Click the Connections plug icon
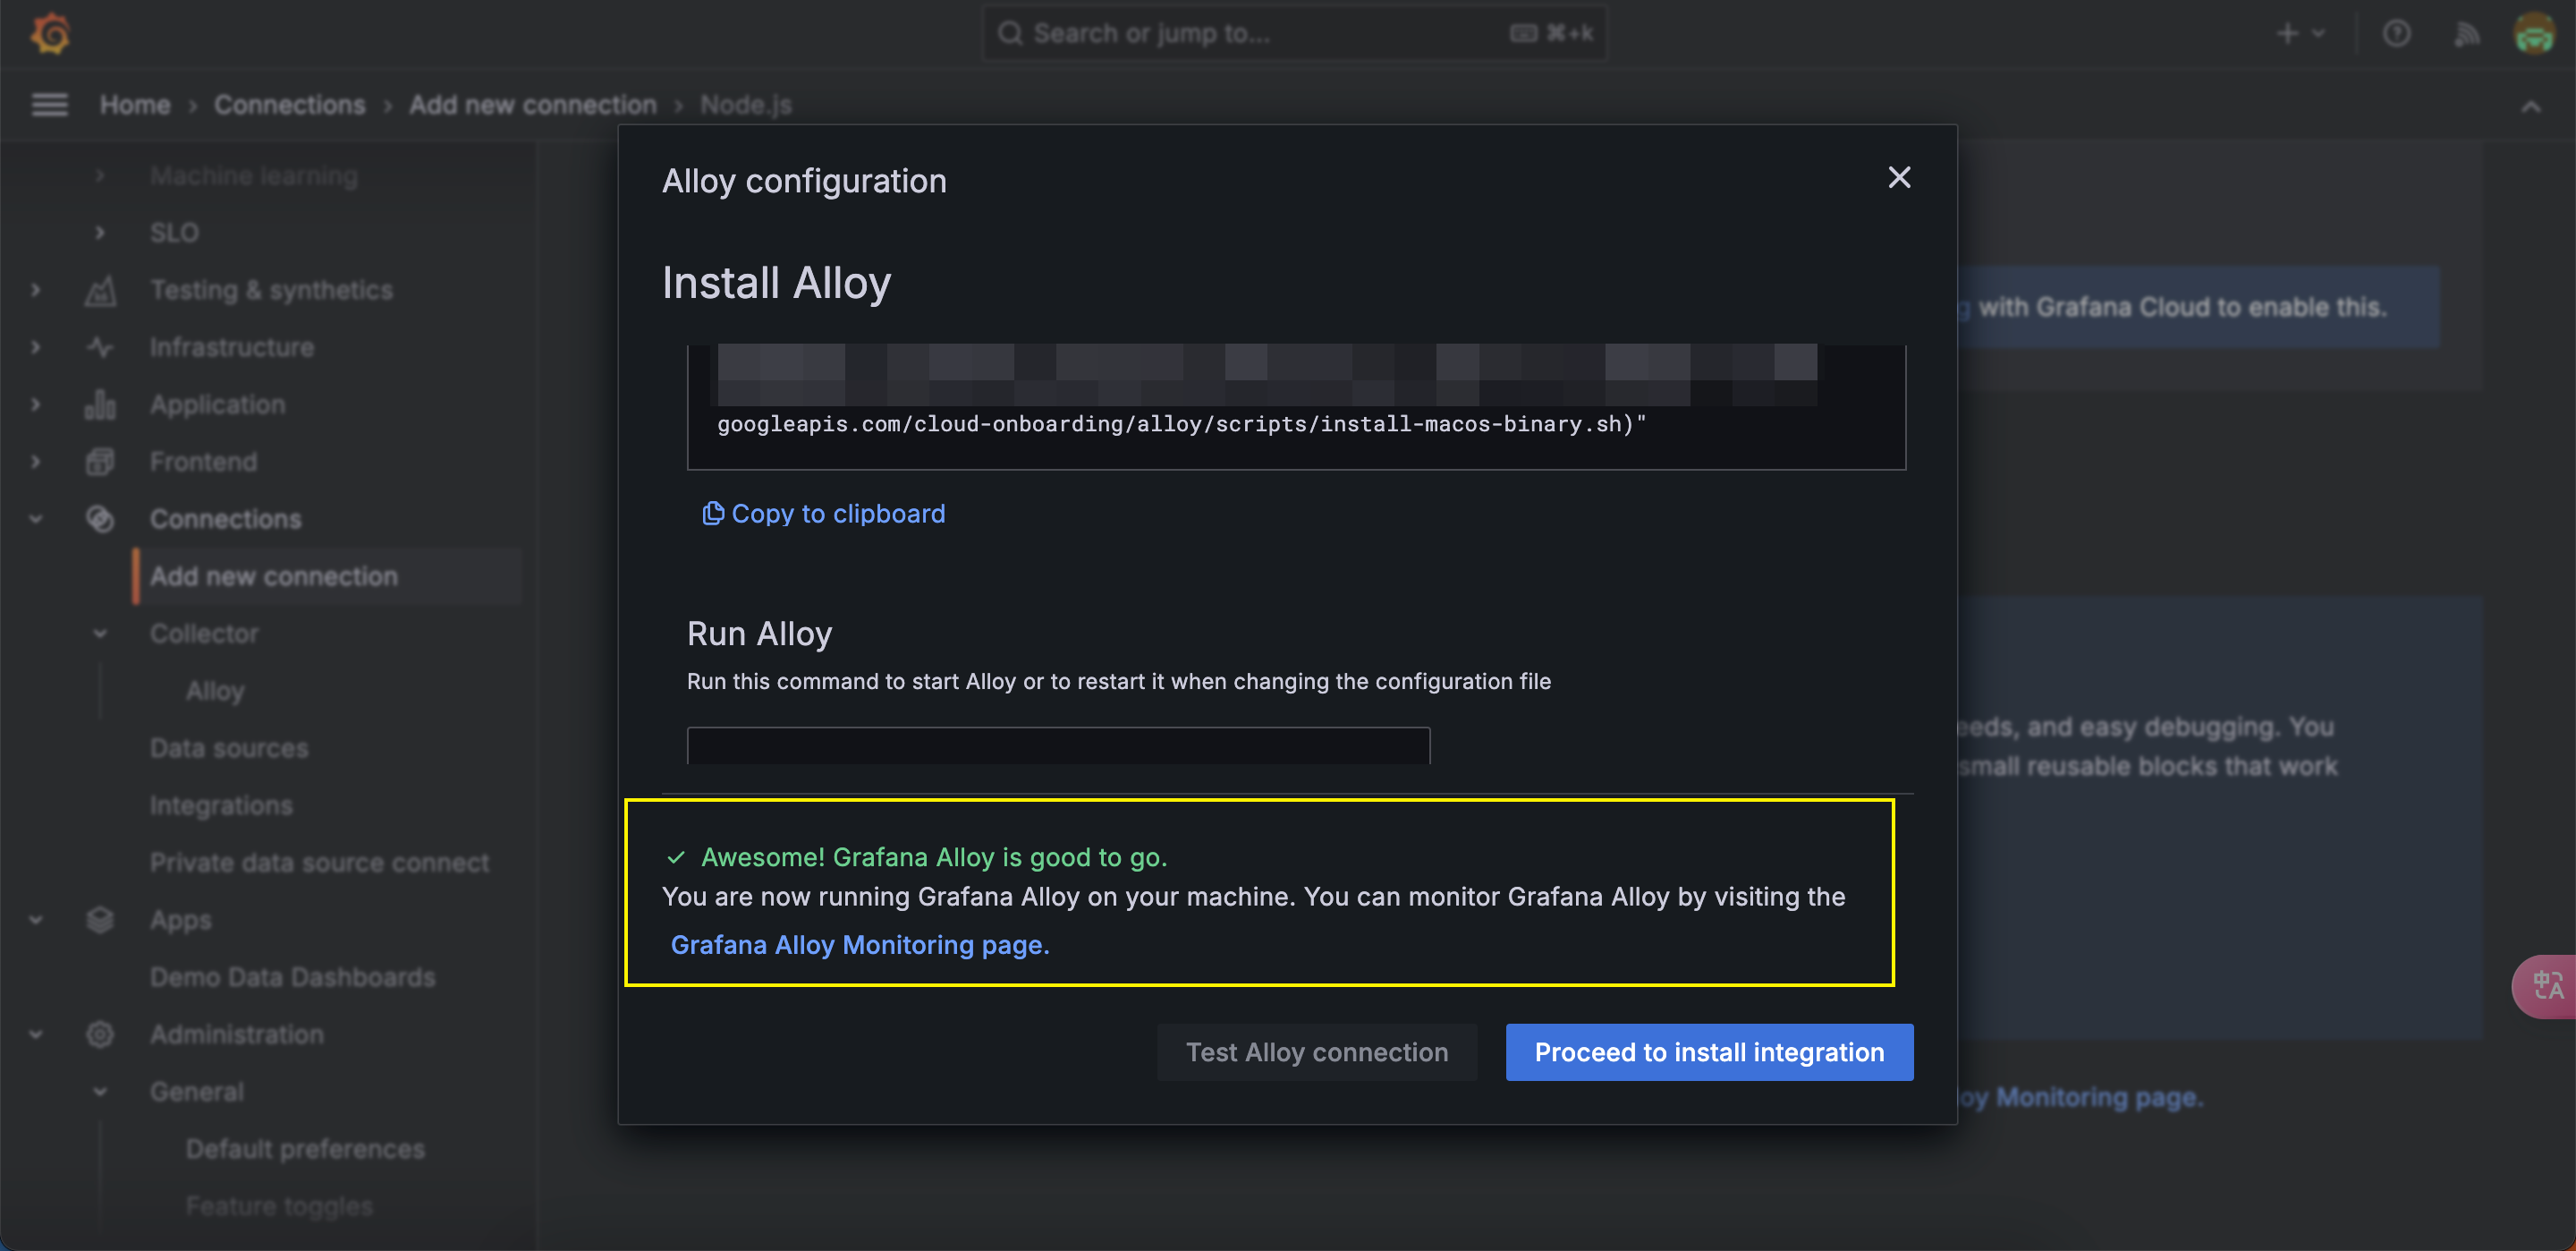Viewport: 2576px width, 1251px height. [x=100, y=518]
